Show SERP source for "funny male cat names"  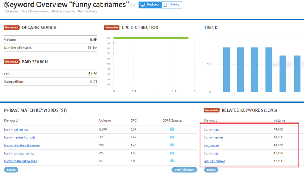172,161
